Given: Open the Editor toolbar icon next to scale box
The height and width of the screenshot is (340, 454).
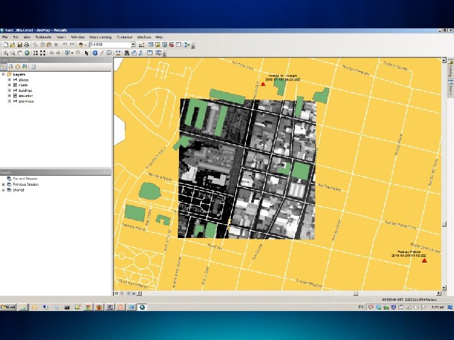Looking at the screenshot, I should [x=142, y=45].
